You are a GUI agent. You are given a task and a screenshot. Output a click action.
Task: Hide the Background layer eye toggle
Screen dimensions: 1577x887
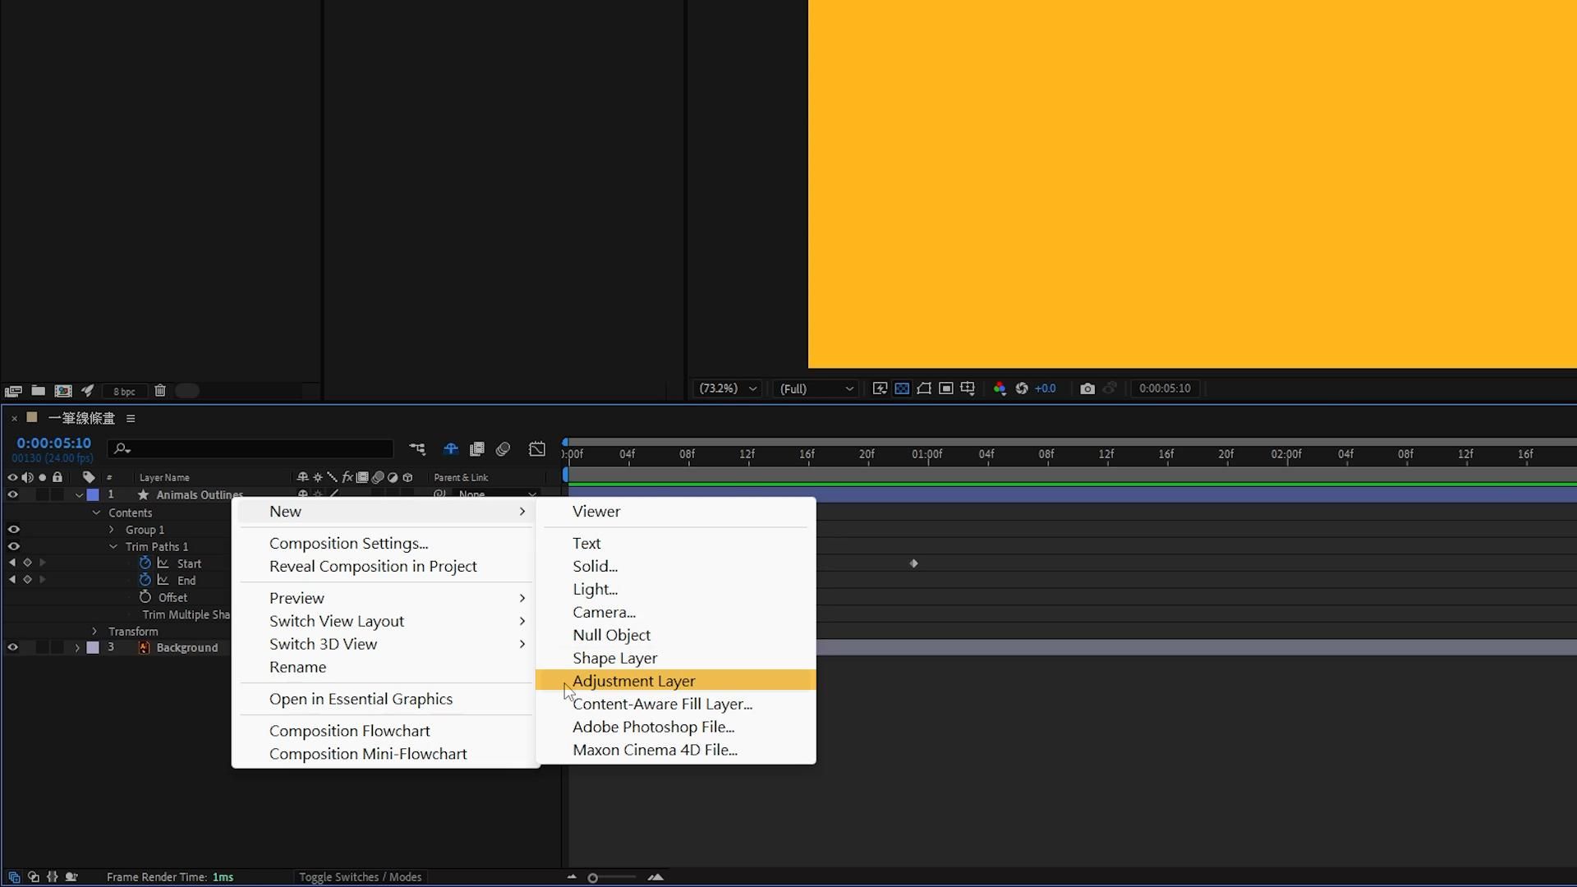(12, 648)
